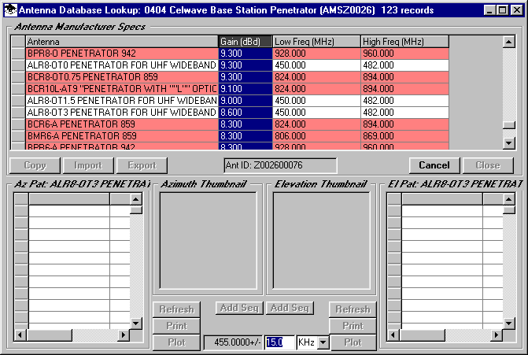Image resolution: width=528 pixels, height=355 pixels.
Task: Select ALR8-OT0 PENETRATOR FOR UHF WIDEBAND row
Action: [x=230, y=65]
